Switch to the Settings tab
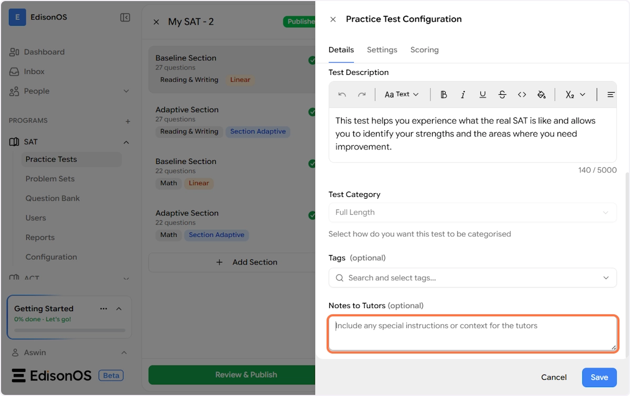The image size is (630, 396). point(382,50)
